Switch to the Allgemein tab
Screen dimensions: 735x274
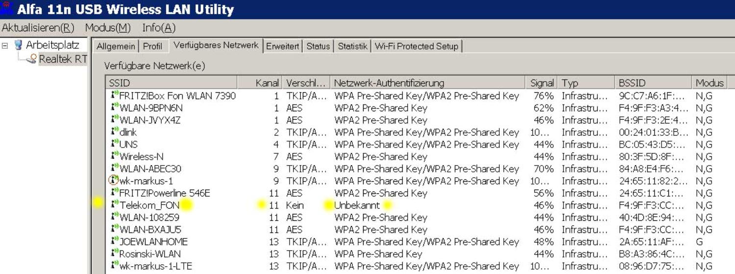click(116, 46)
